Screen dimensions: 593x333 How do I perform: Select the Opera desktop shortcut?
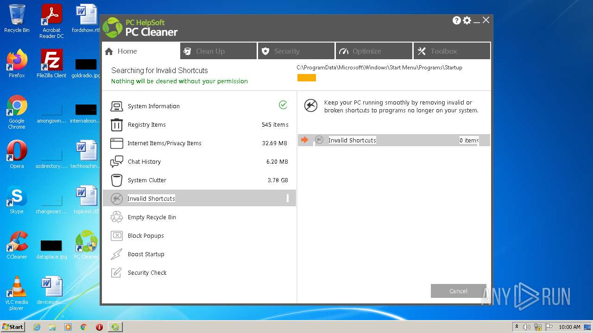tap(17, 154)
